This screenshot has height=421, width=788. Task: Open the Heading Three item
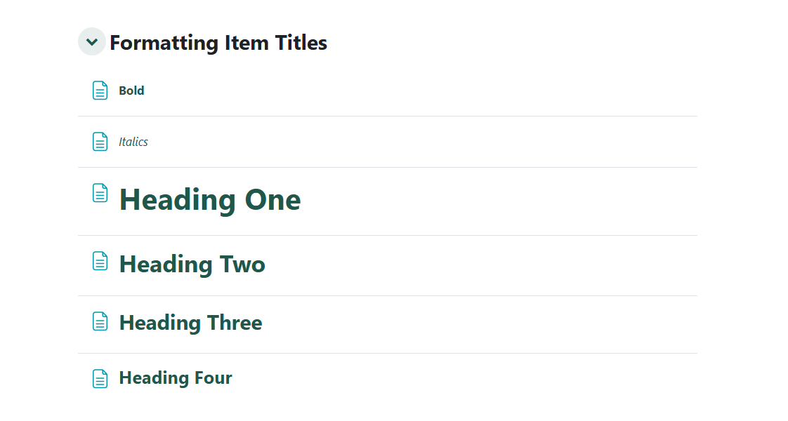pos(190,323)
